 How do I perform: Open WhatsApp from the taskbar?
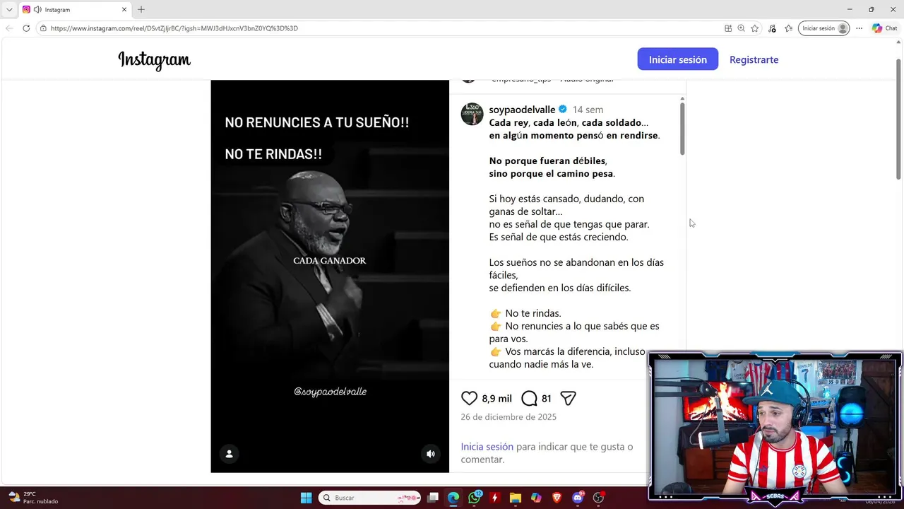pos(474,498)
